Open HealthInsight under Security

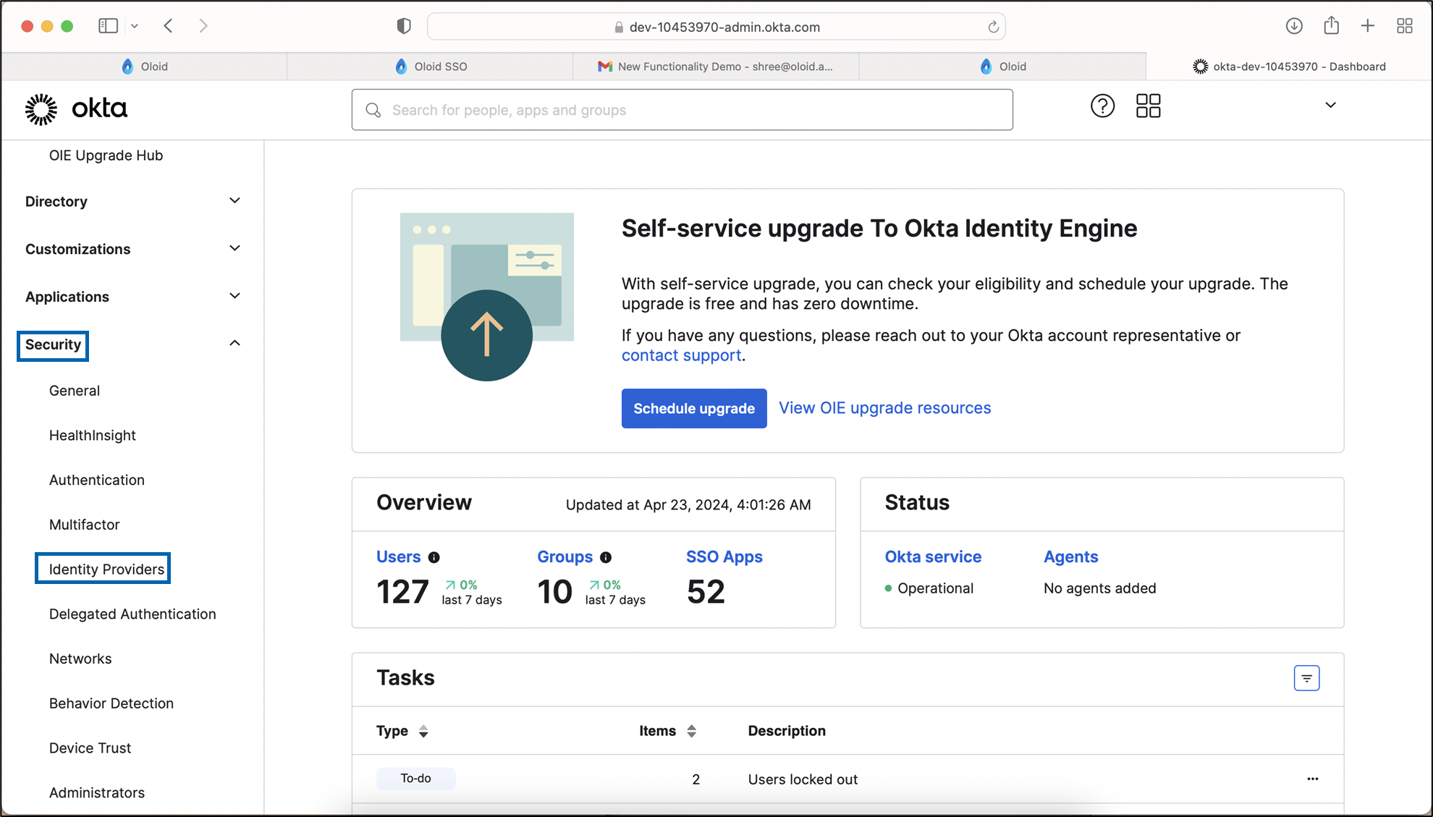[x=93, y=435]
